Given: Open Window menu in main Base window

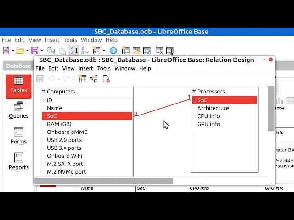Looking at the screenshot, I should [91, 40].
